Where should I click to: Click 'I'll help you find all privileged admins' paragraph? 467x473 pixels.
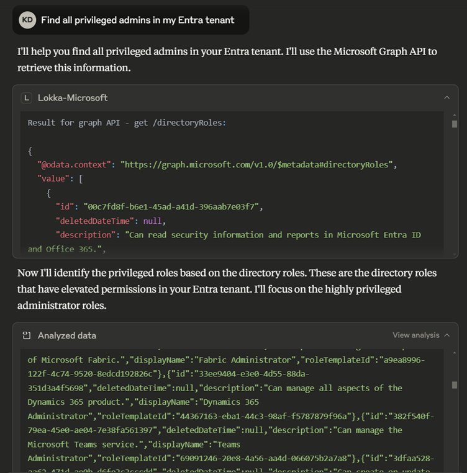coord(227,60)
